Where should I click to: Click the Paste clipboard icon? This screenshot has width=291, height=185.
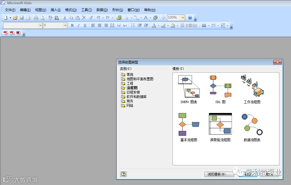coord(78,18)
